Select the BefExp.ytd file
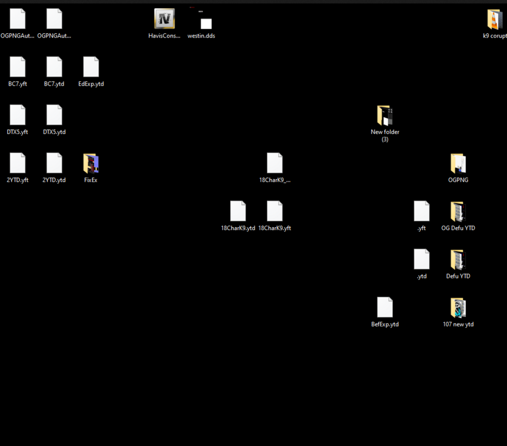 (x=385, y=306)
